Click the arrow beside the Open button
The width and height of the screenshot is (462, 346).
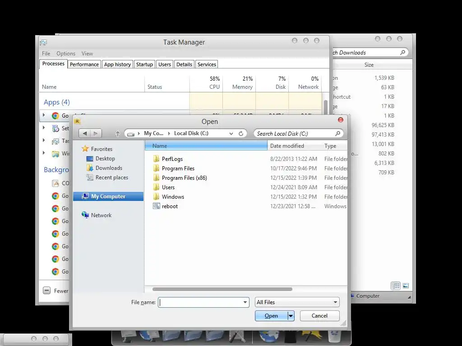[291, 316]
